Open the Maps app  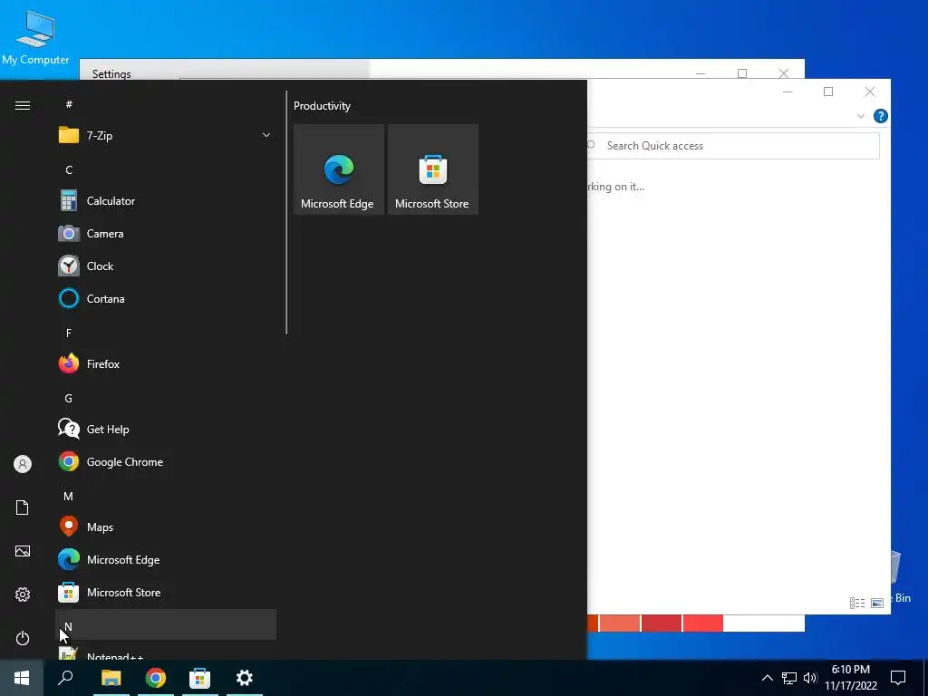(166, 527)
